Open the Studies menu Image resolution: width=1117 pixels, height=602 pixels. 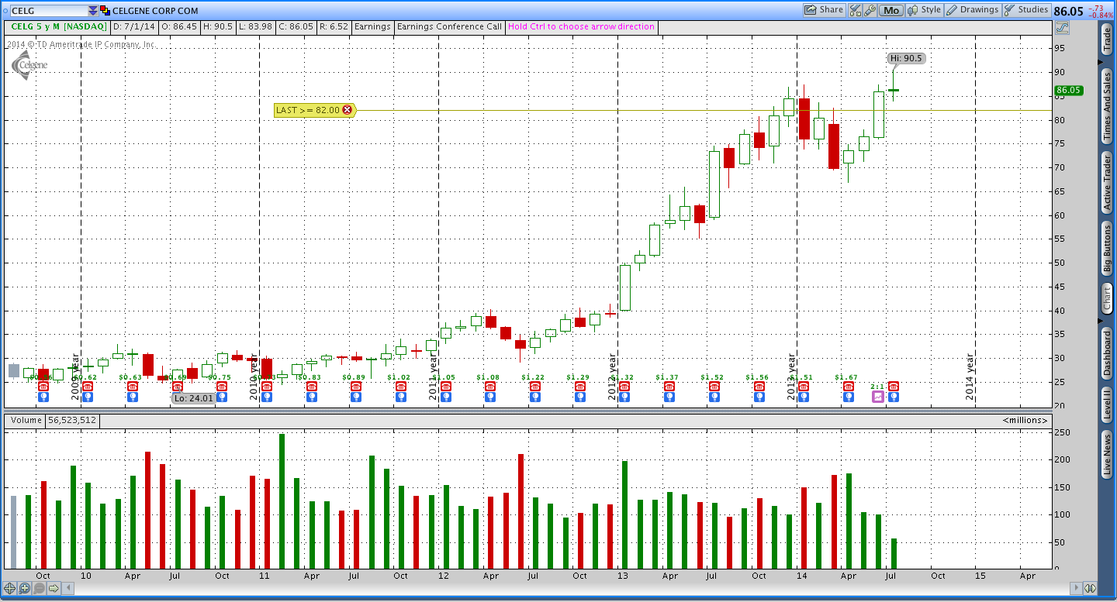pos(1026,10)
